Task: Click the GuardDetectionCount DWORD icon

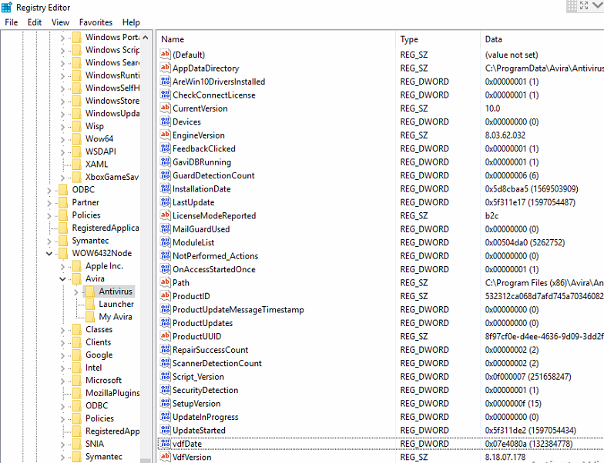Action: [165, 175]
